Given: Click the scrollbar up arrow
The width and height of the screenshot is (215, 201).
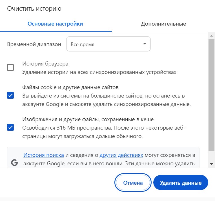Looking at the screenshot, I should [211, 36].
